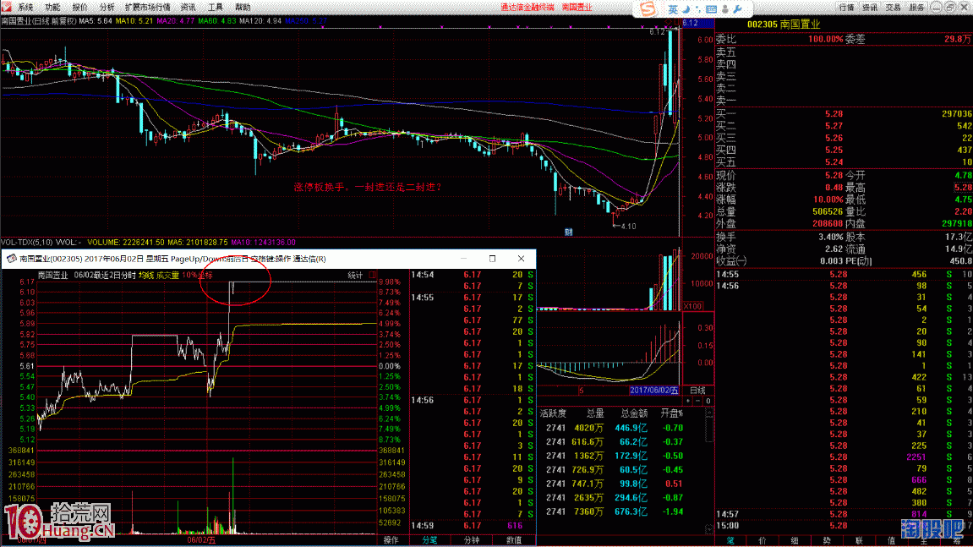Select the 2017/06/02 date marker on timeline
This screenshot has height=547, width=973.
click(653, 390)
